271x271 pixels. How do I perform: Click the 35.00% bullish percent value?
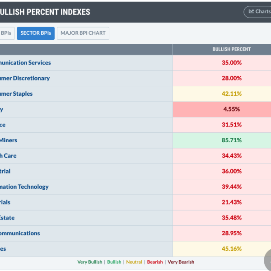tap(232, 63)
